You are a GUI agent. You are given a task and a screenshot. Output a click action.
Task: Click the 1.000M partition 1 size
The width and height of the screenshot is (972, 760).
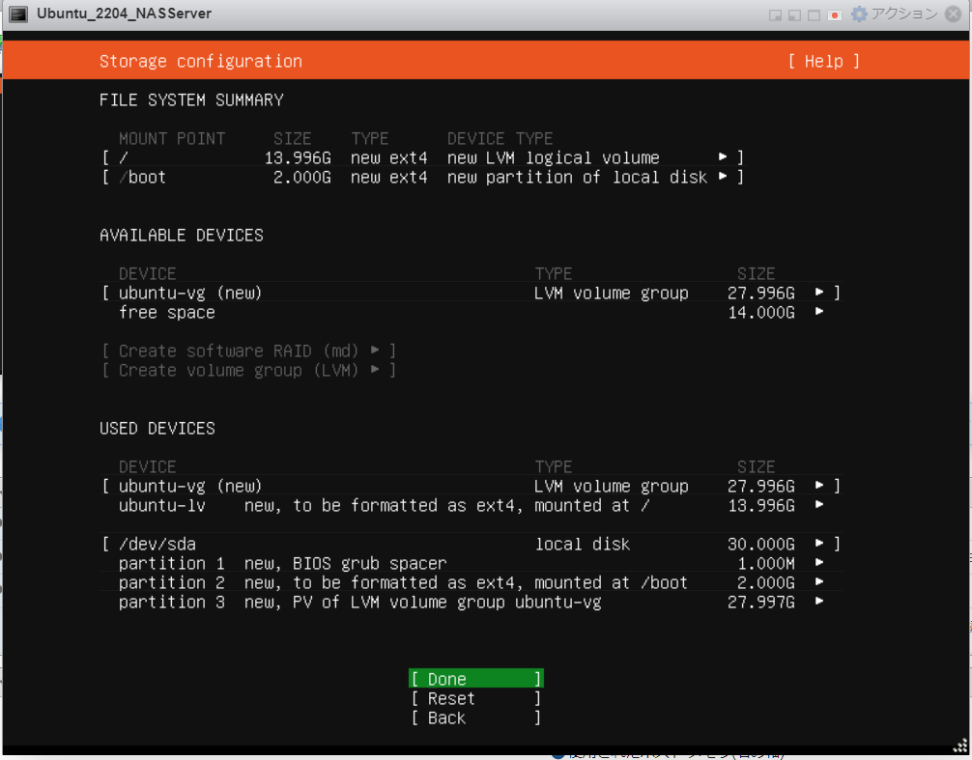tap(766, 564)
